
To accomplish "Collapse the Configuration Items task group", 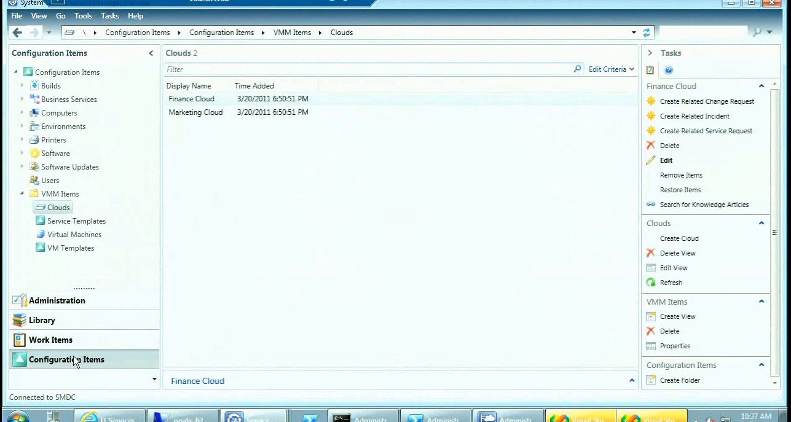I will tap(761, 365).
